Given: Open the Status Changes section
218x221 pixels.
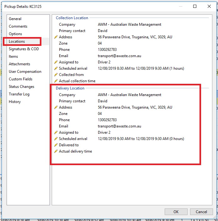Looking at the screenshot, I should (22, 87).
